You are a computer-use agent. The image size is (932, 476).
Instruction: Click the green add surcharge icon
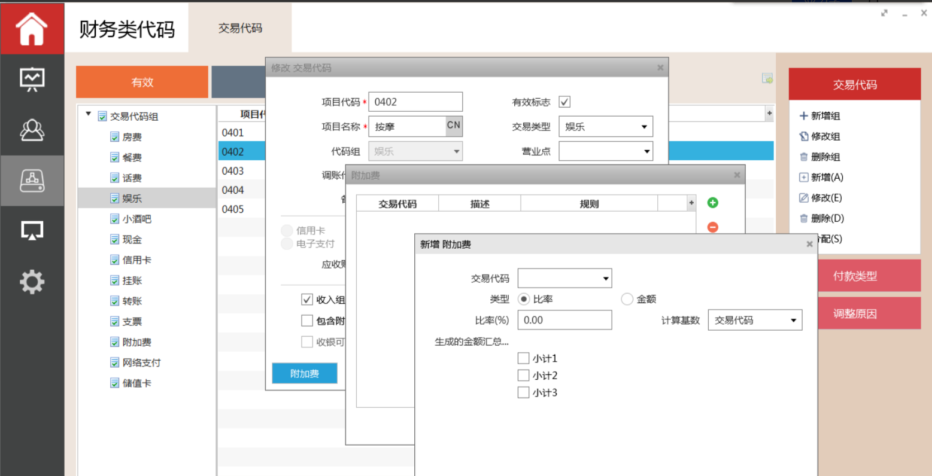click(x=712, y=203)
